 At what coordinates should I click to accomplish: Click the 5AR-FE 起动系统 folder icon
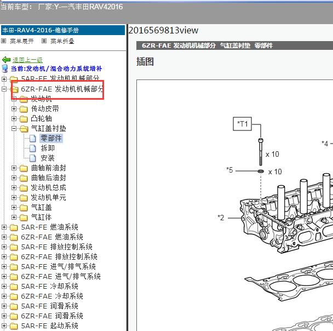tap(14, 326)
